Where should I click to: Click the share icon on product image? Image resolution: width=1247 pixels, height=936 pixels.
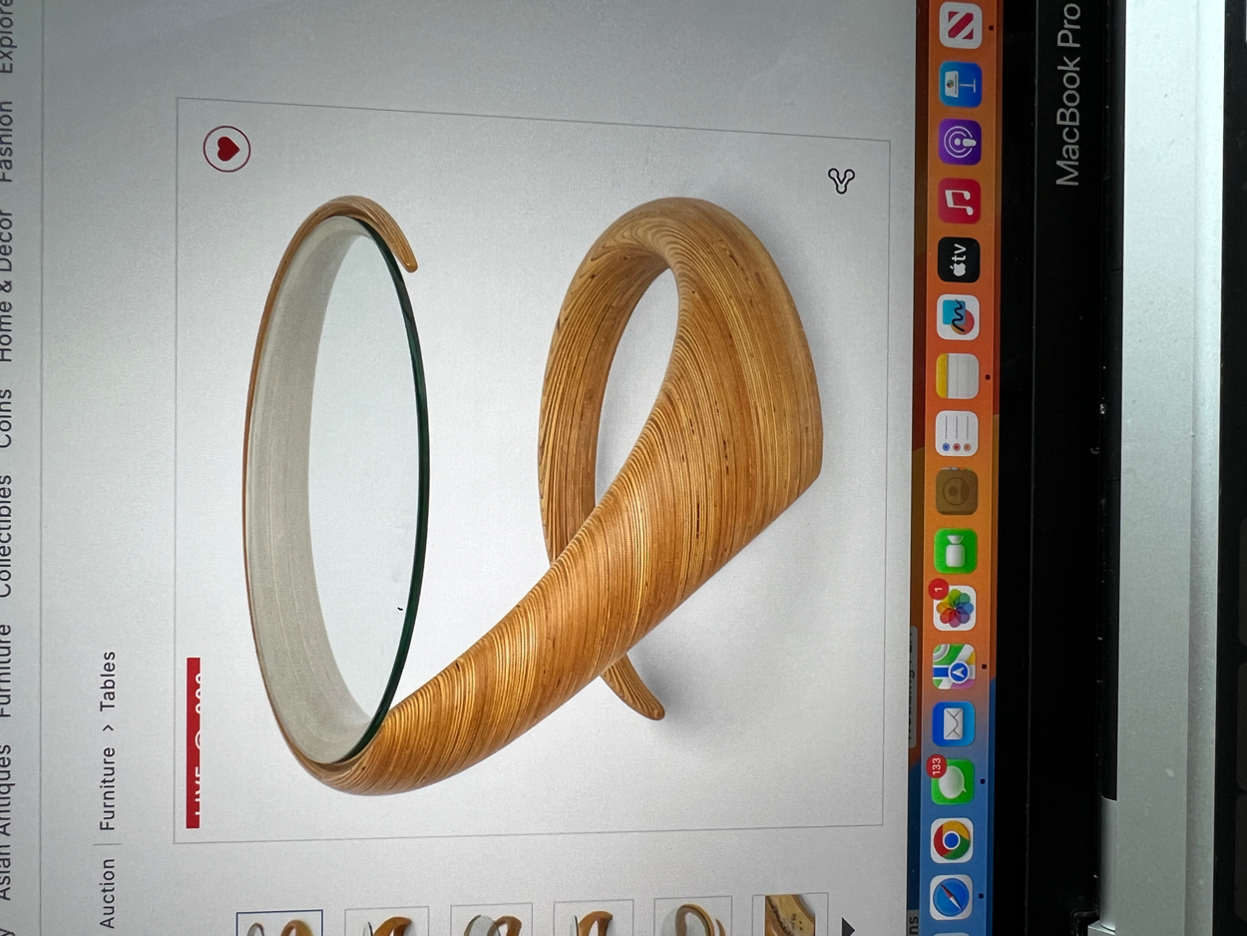click(841, 181)
